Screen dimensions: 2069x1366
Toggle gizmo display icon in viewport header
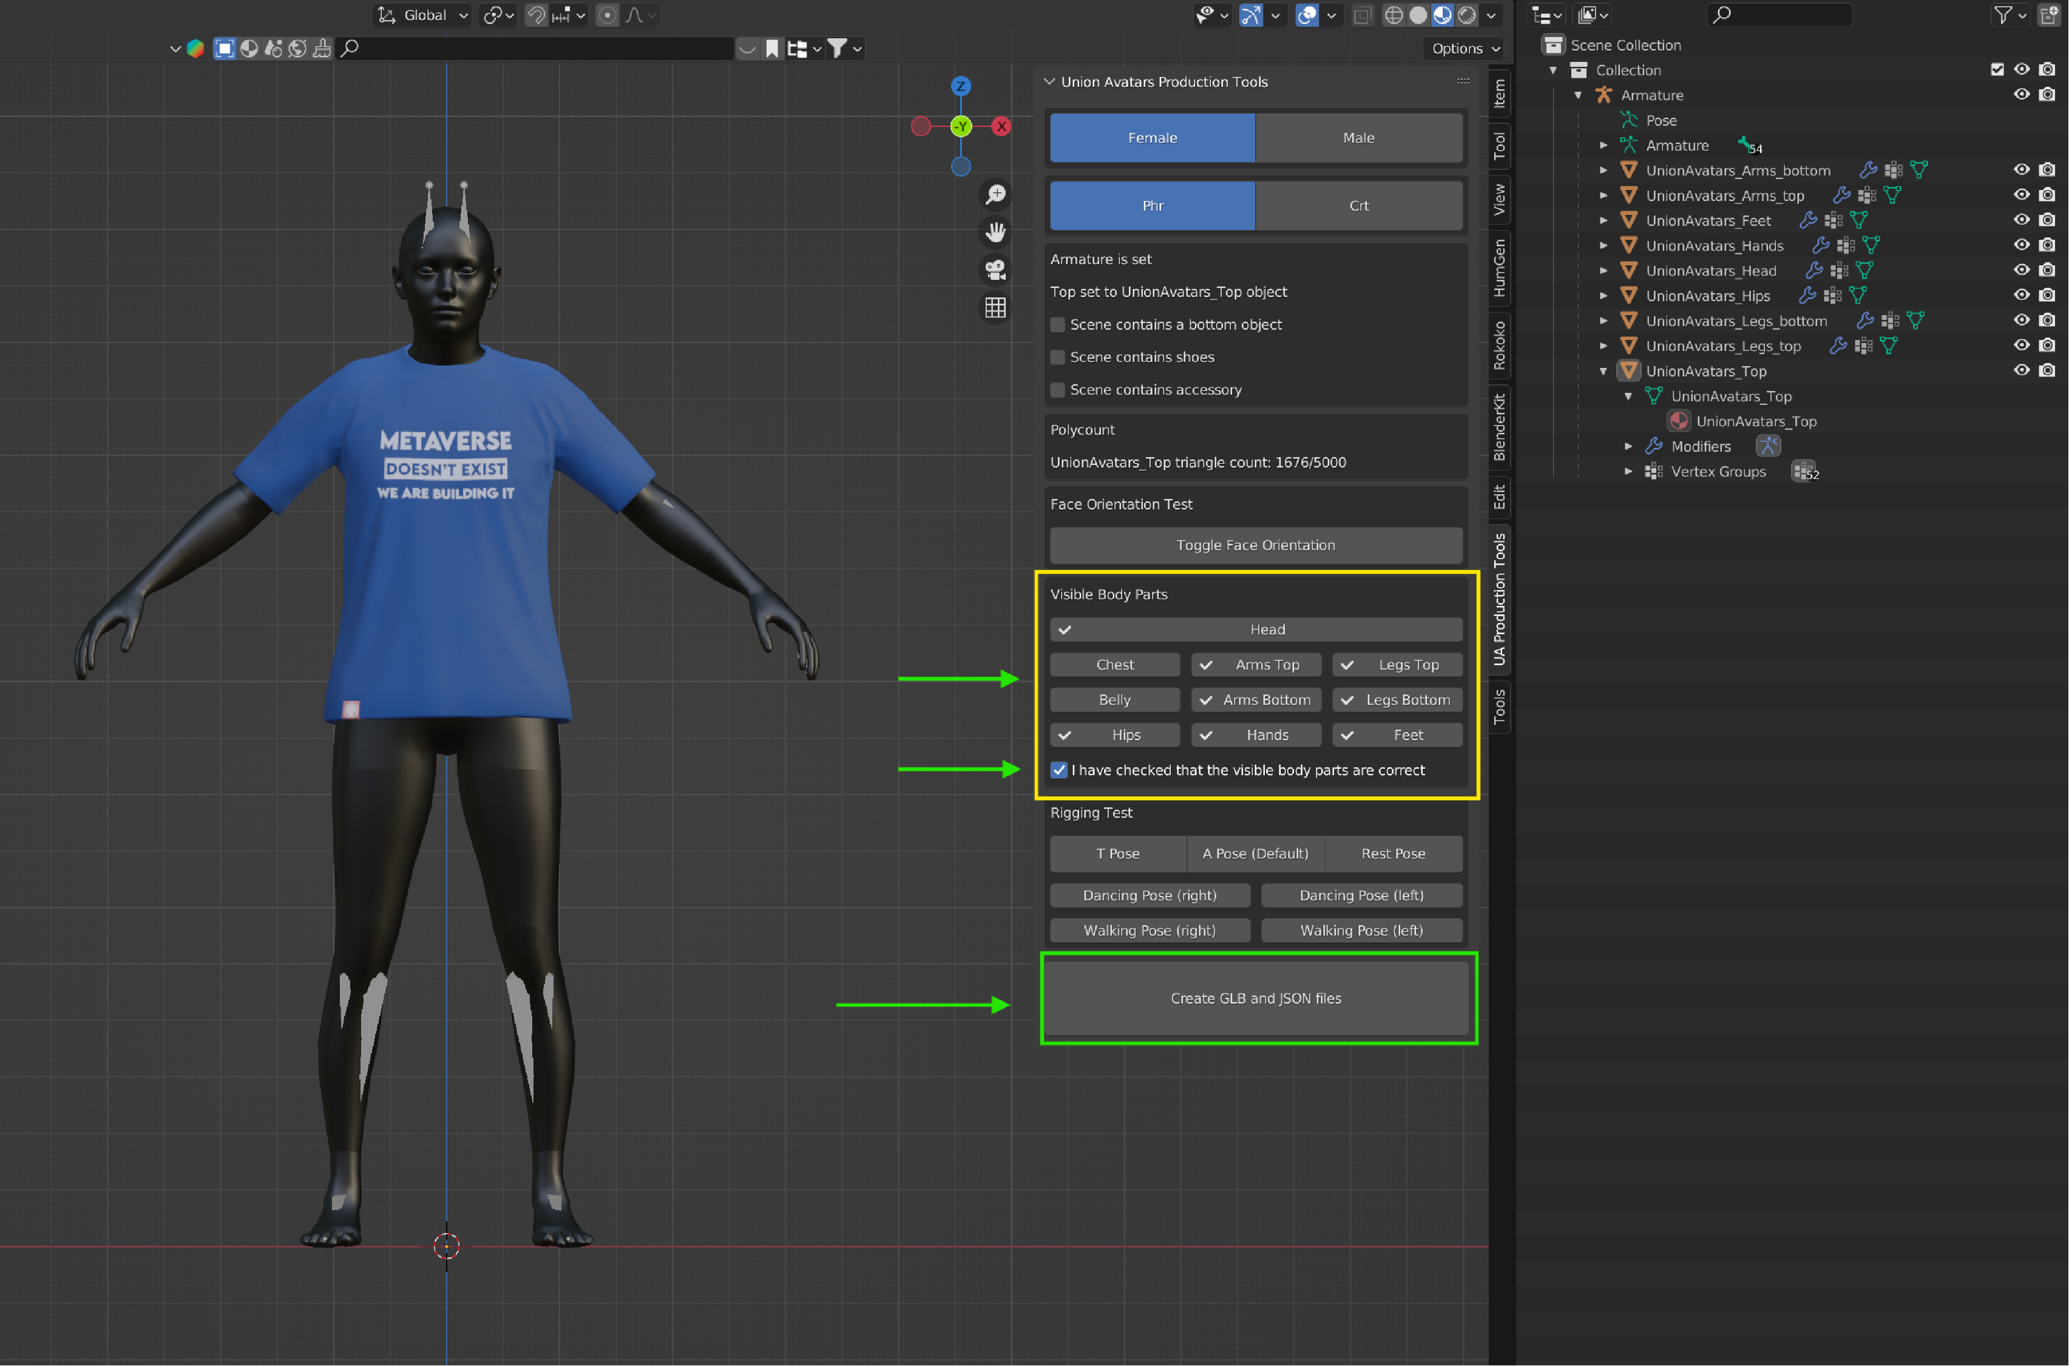[1250, 15]
